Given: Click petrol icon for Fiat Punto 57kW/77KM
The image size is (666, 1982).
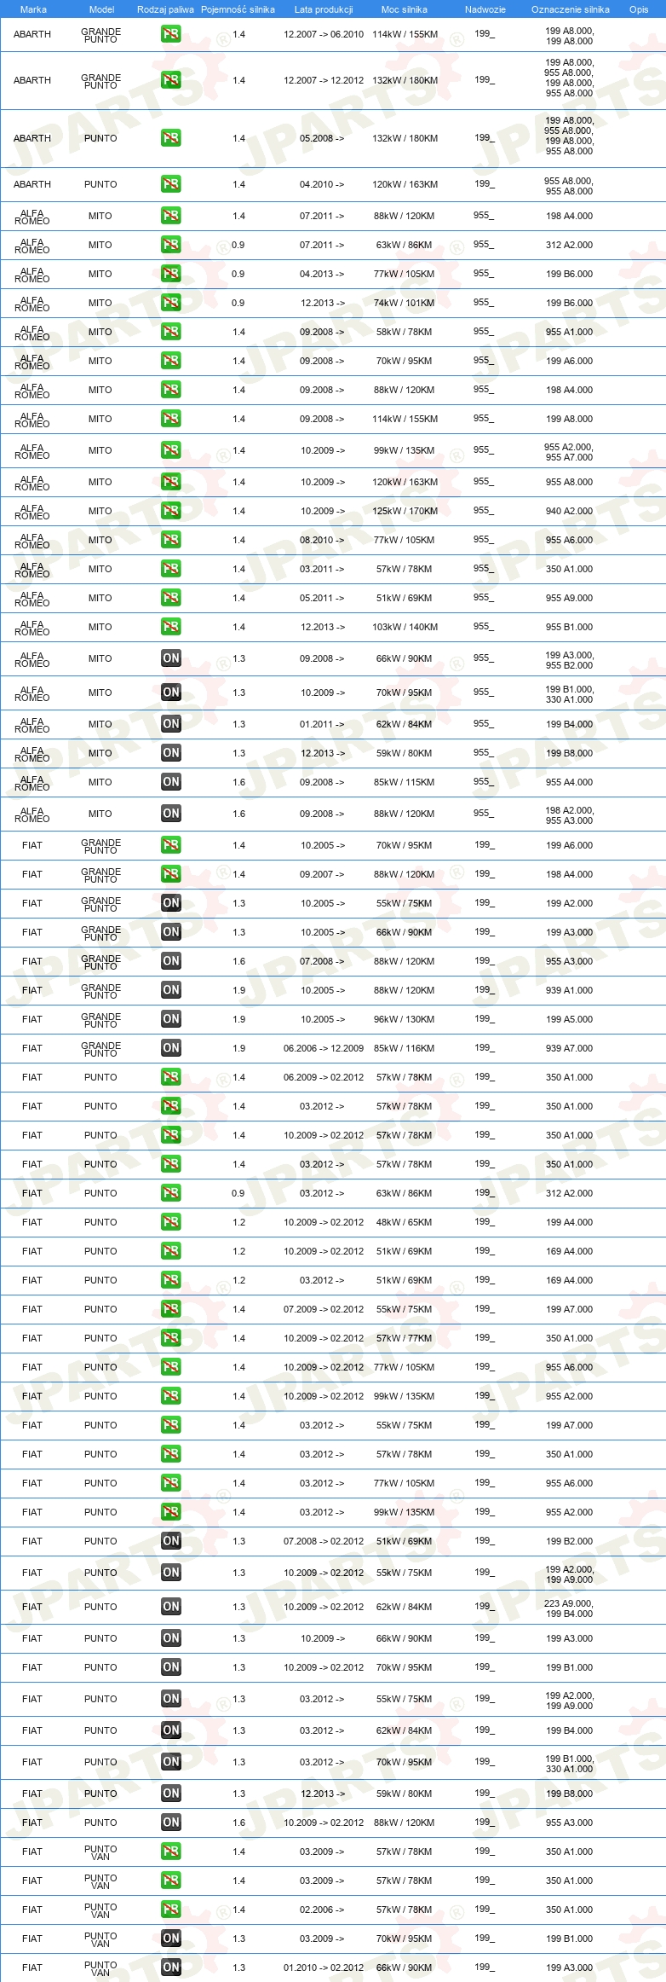Looking at the screenshot, I should click(170, 1338).
